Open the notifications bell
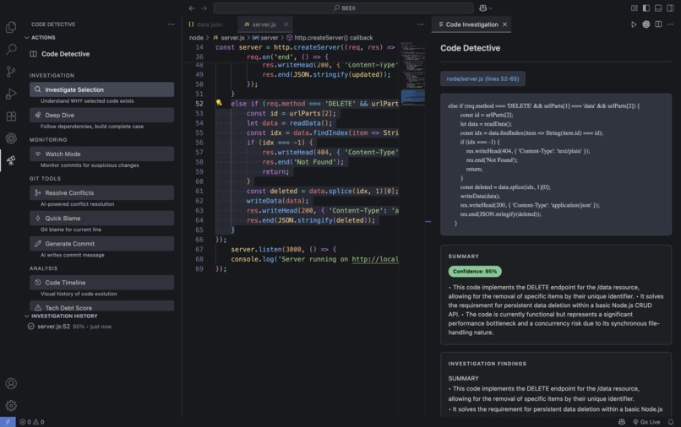The image size is (681, 427). click(x=671, y=422)
